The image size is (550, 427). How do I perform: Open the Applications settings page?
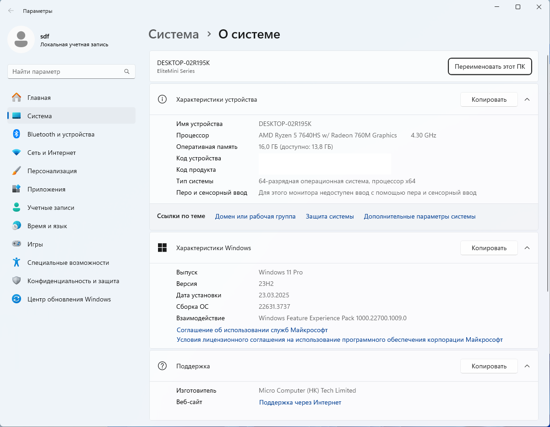(46, 189)
